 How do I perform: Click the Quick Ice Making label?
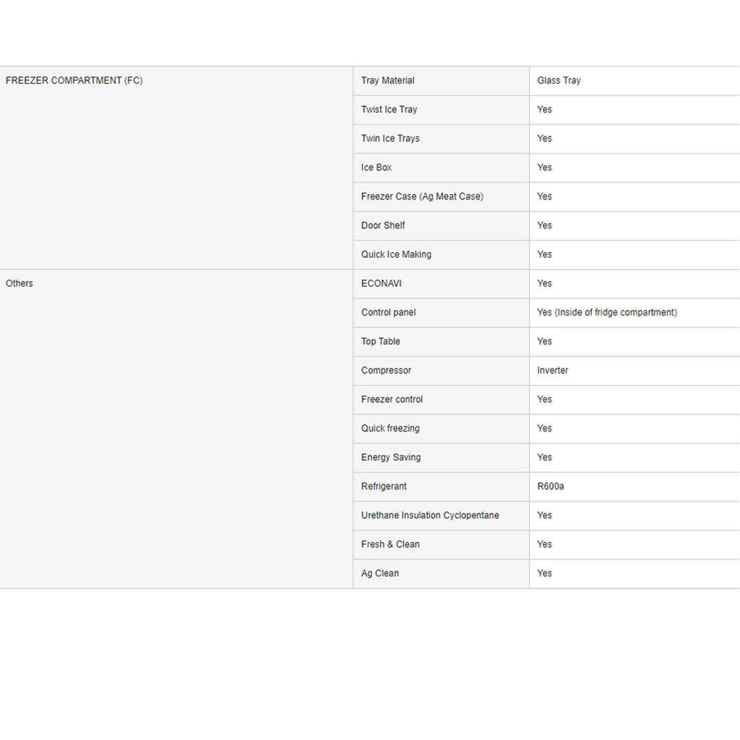pyautogui.click(x=396, y=255)
